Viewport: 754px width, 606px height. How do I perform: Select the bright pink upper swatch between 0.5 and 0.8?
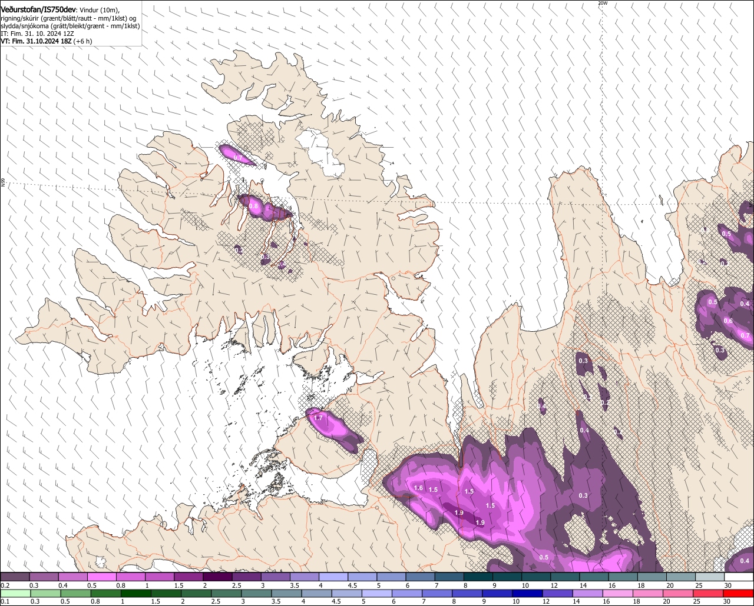point(101,577)
